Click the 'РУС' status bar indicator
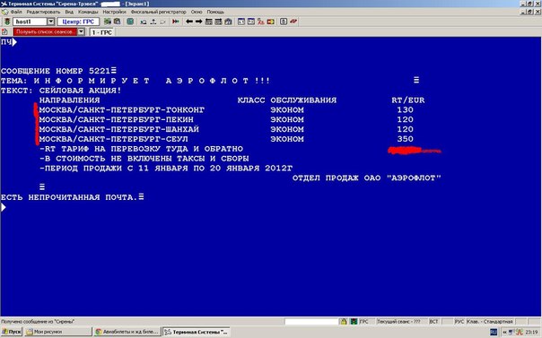This screenshot has height=338, width=542. 459,322
